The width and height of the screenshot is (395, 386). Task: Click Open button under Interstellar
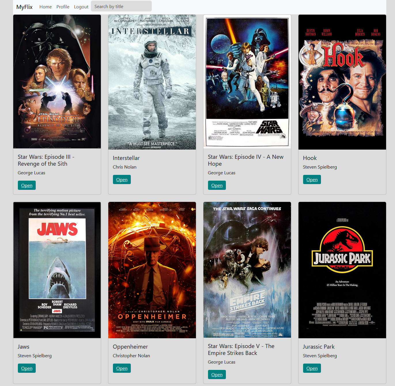(122, 180)
